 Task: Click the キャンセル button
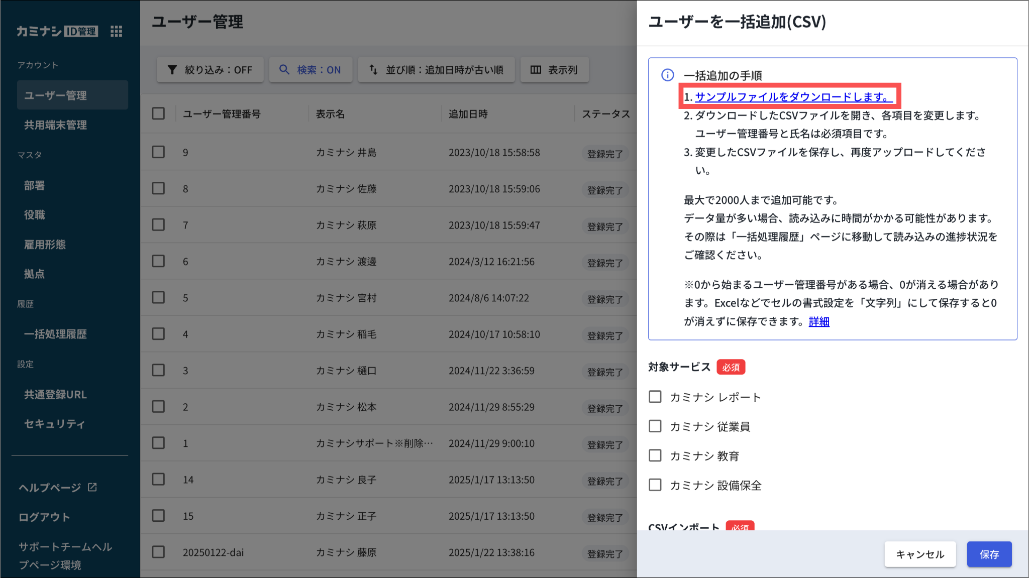[919, 554]
